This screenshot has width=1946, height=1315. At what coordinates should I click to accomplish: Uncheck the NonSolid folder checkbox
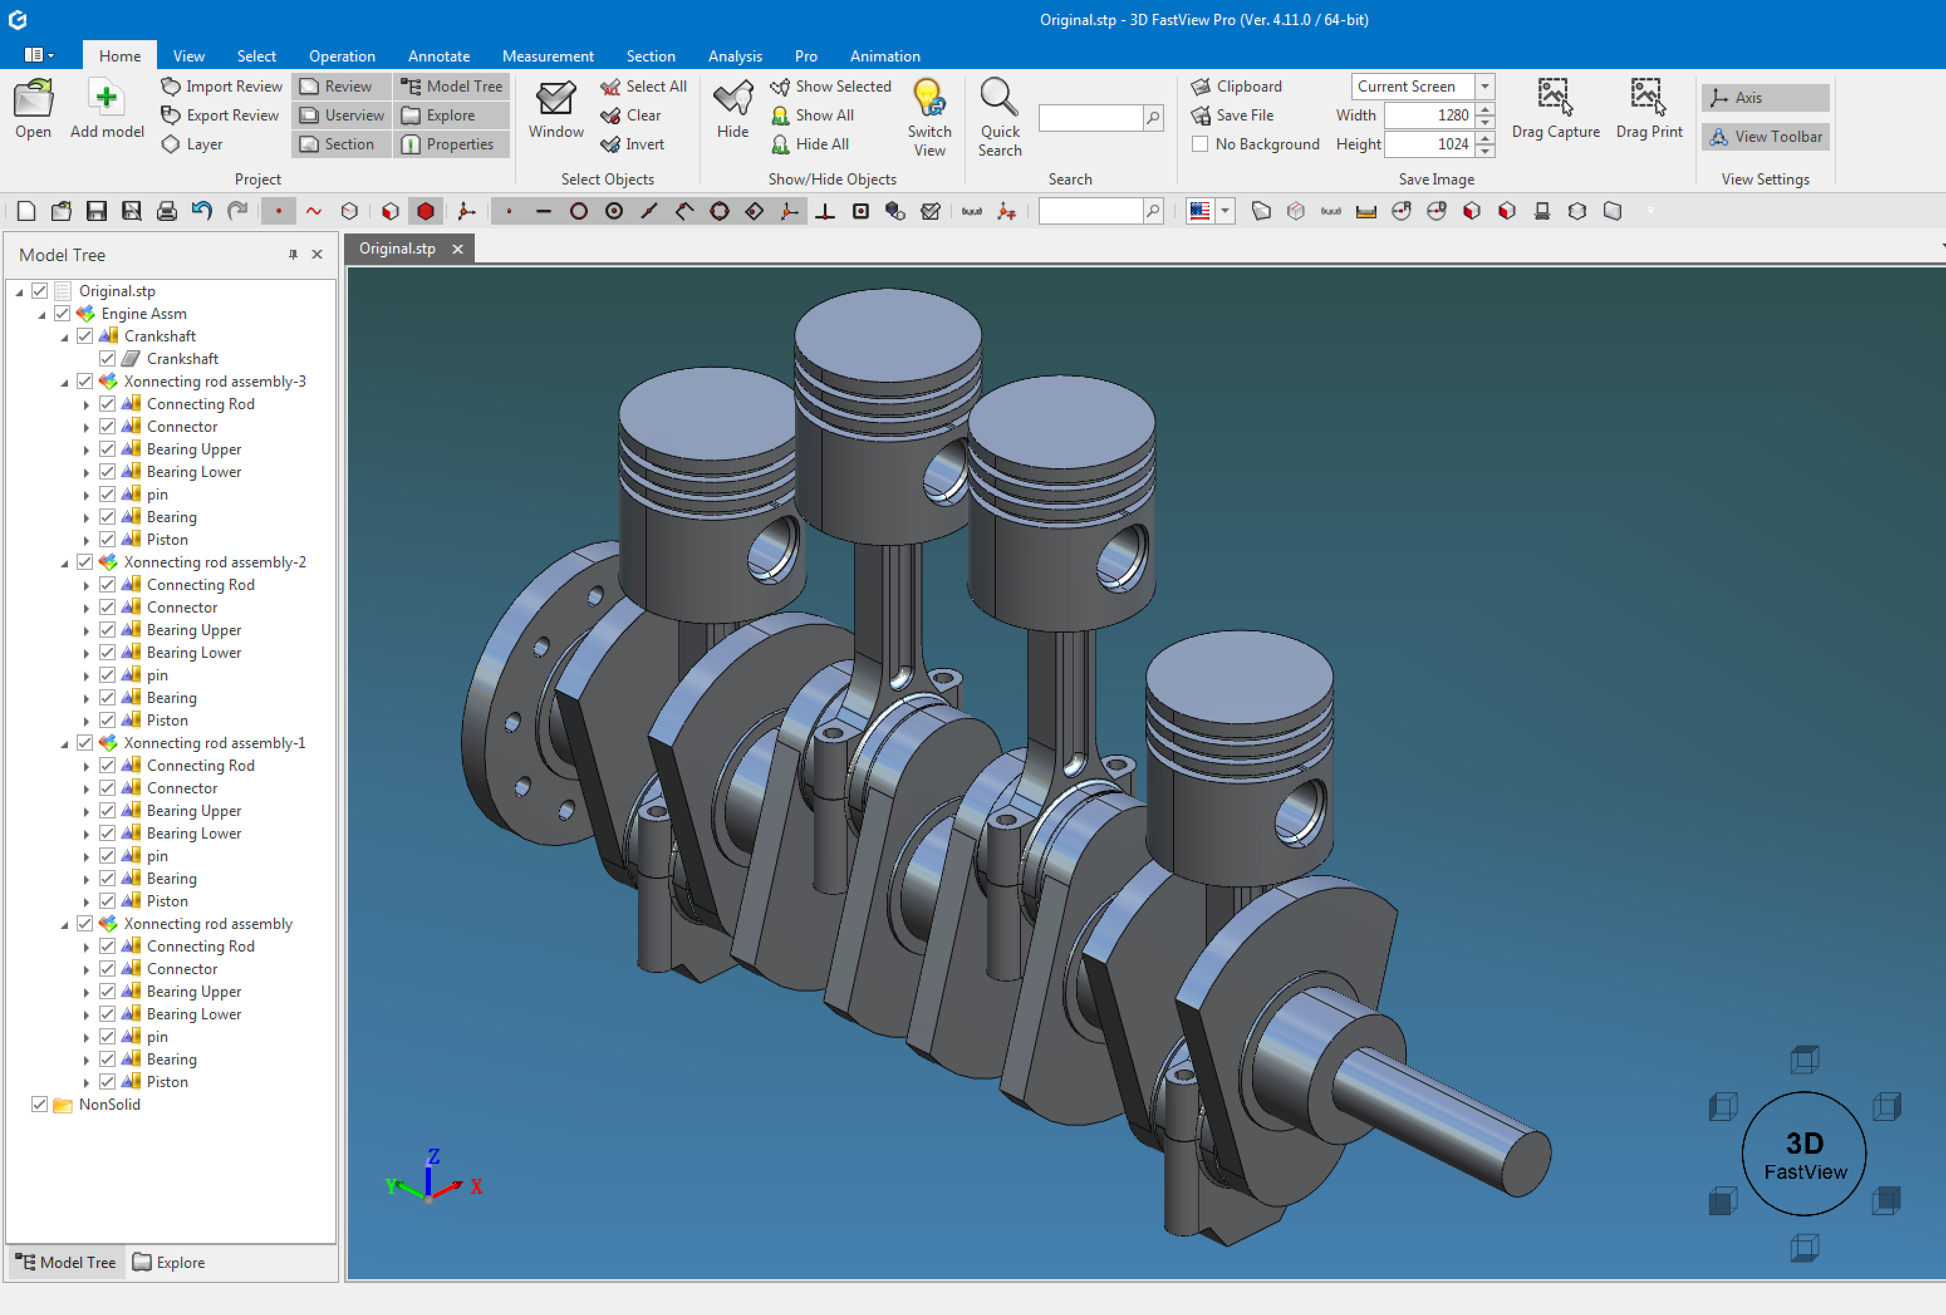(x=40, y=1104)
